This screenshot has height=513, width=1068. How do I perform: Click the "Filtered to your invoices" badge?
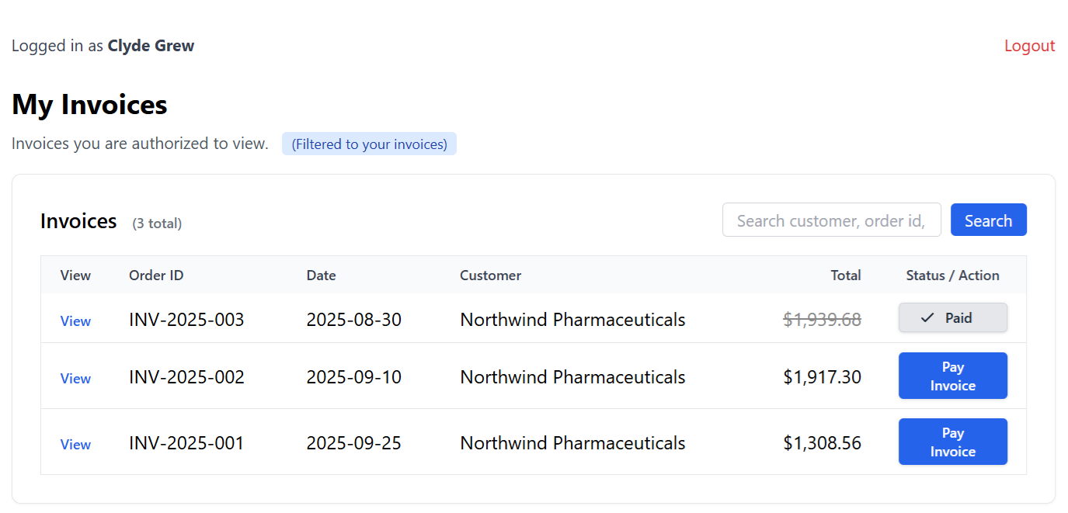click(x=369, y=144)
